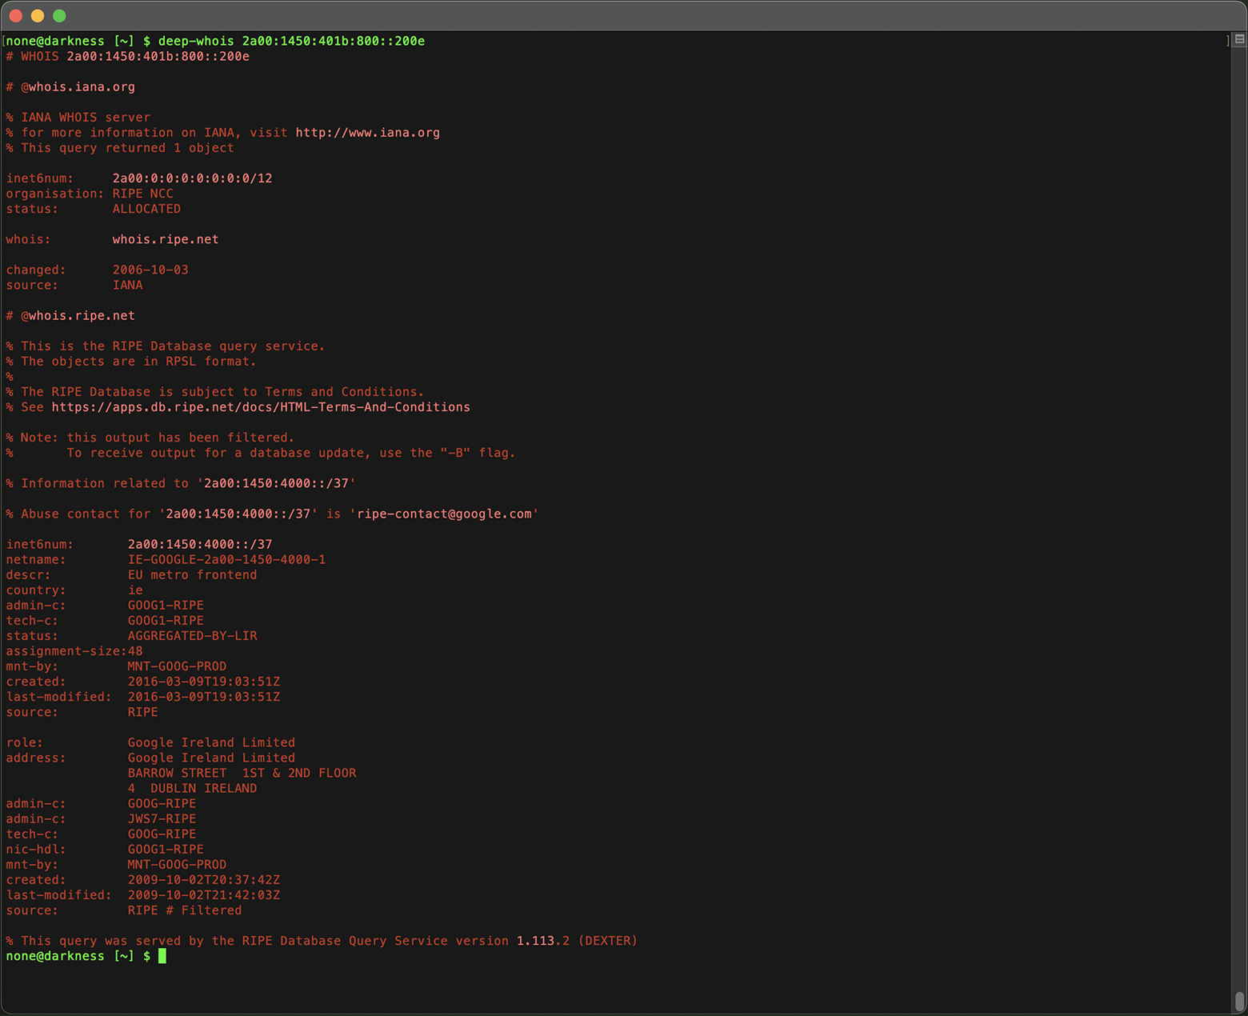Select the DEXTER version text at bottom
The width and height of the screenshot is (1248, 1016).
[x=606, y=941]
